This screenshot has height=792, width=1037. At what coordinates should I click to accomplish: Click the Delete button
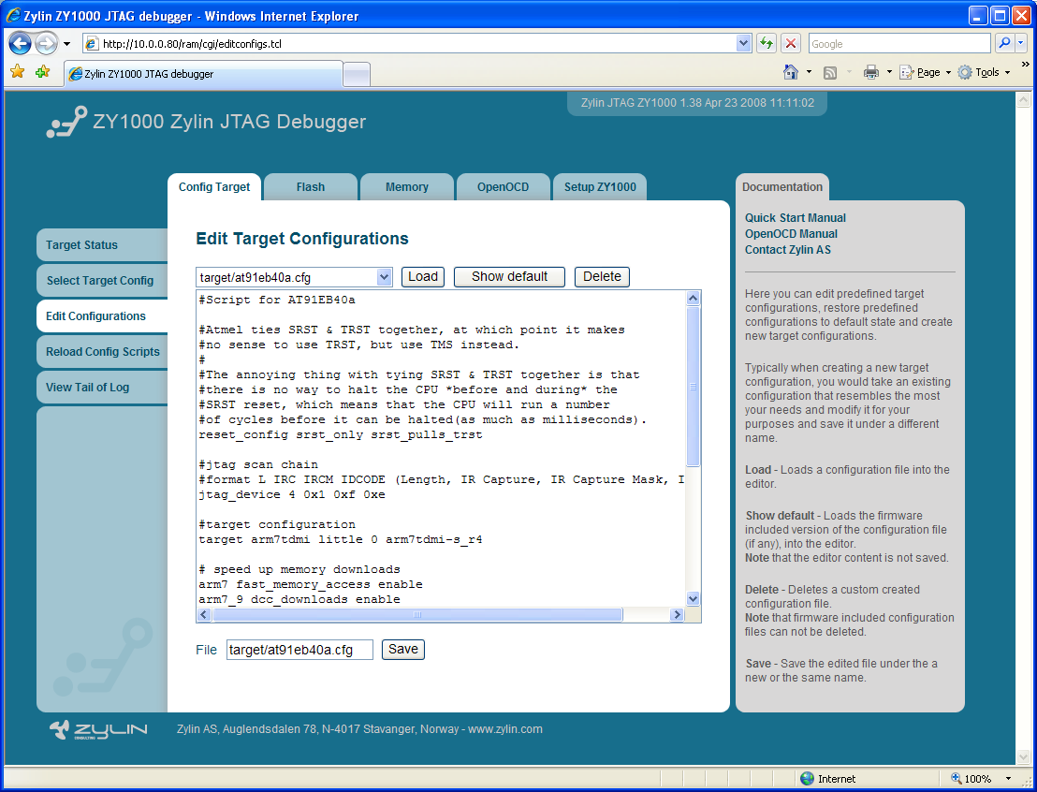click(602, 276)
